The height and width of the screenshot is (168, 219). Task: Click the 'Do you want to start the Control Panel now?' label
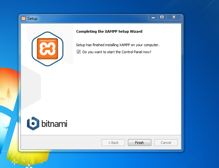[x=117, y=52]
